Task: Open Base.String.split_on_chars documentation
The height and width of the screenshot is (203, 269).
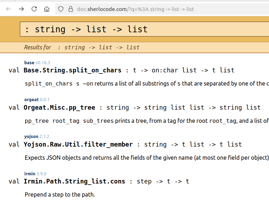Action: (x=72, y=70)
